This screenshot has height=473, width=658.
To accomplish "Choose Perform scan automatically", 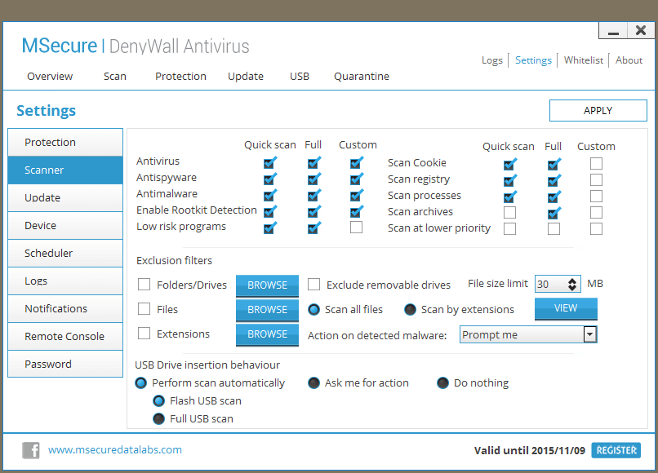I will [x=141, y=382].
